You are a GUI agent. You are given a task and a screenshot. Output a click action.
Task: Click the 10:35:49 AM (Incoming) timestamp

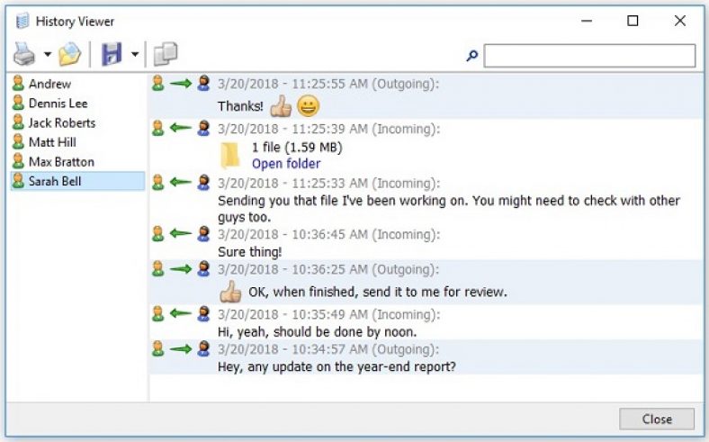pyautogui.click(x=328, y=314)
